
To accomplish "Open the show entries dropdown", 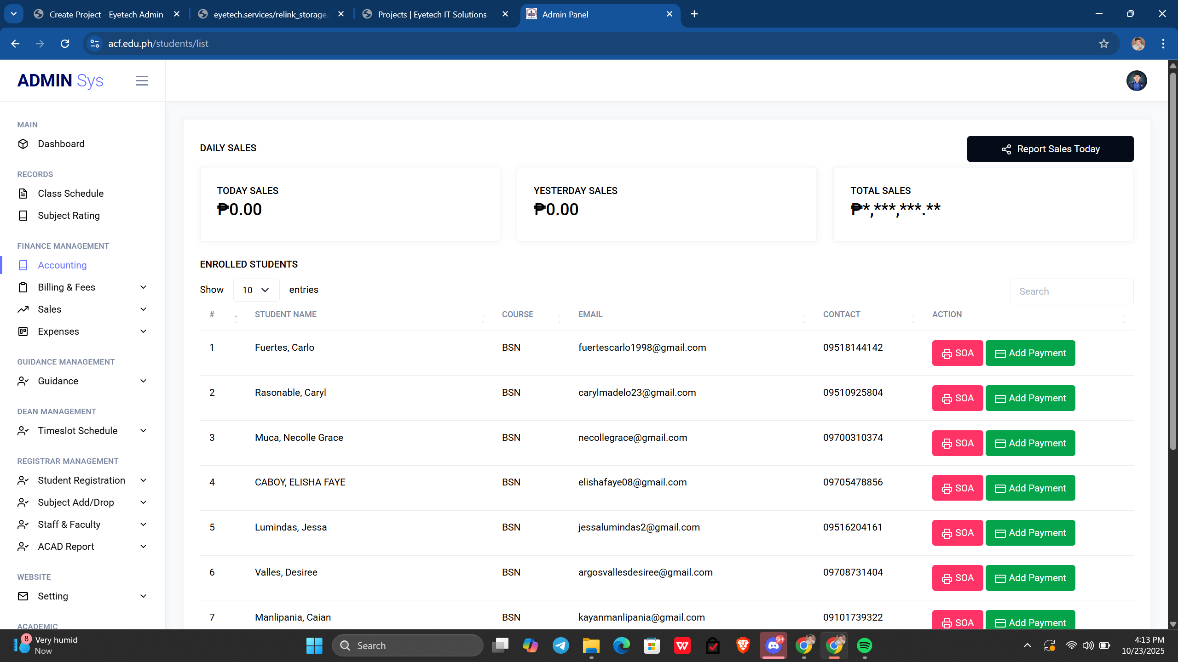I will click(x=256, y=290).
